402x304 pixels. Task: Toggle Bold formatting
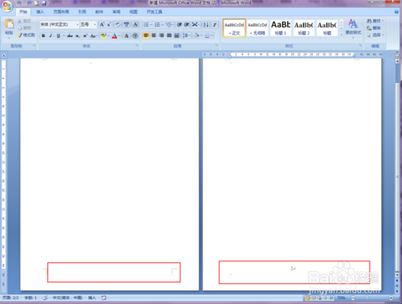[x=43, y=35]
